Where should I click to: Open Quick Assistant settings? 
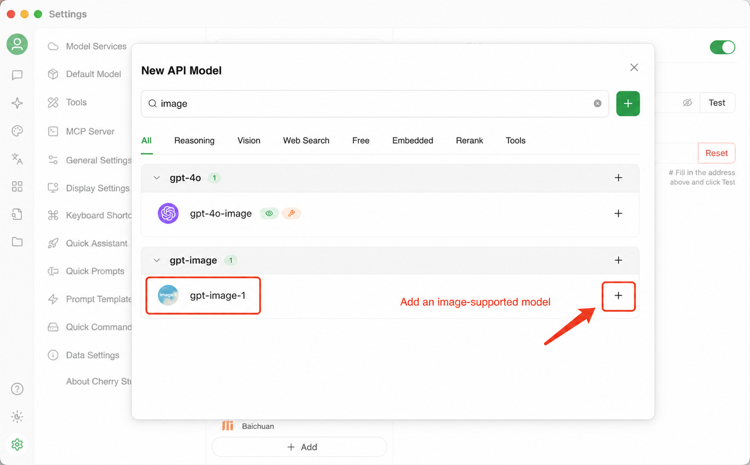[87, 243]
